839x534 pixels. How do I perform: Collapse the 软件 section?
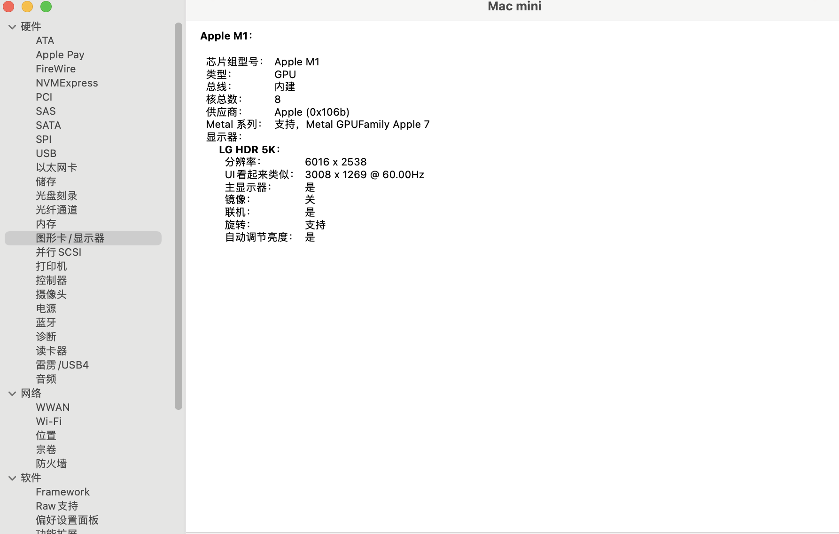[12, 478]
